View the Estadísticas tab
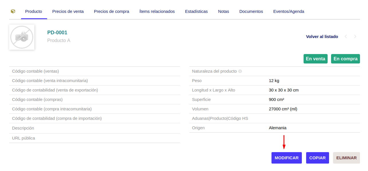This screenshot has width=368, height=171. pyautogui.click(x=196, y=11)
